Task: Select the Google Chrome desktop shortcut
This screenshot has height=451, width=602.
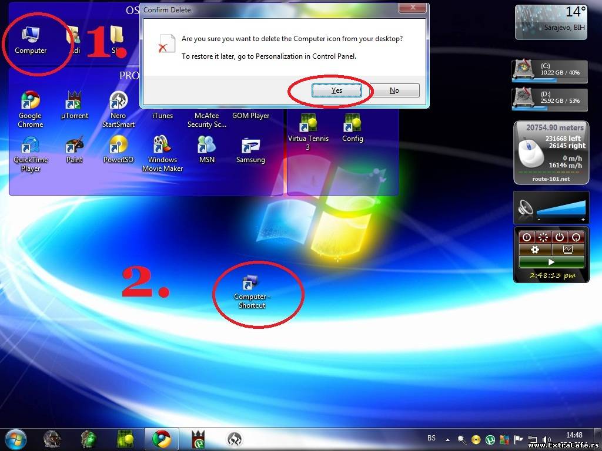Action: pyautogui.click(x=31, y=109)
